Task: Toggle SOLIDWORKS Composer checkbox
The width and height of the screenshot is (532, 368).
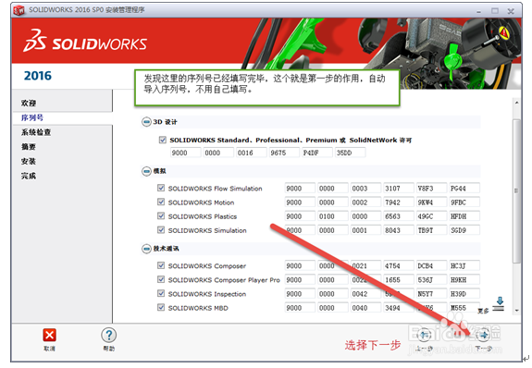Action: (161, 265)
